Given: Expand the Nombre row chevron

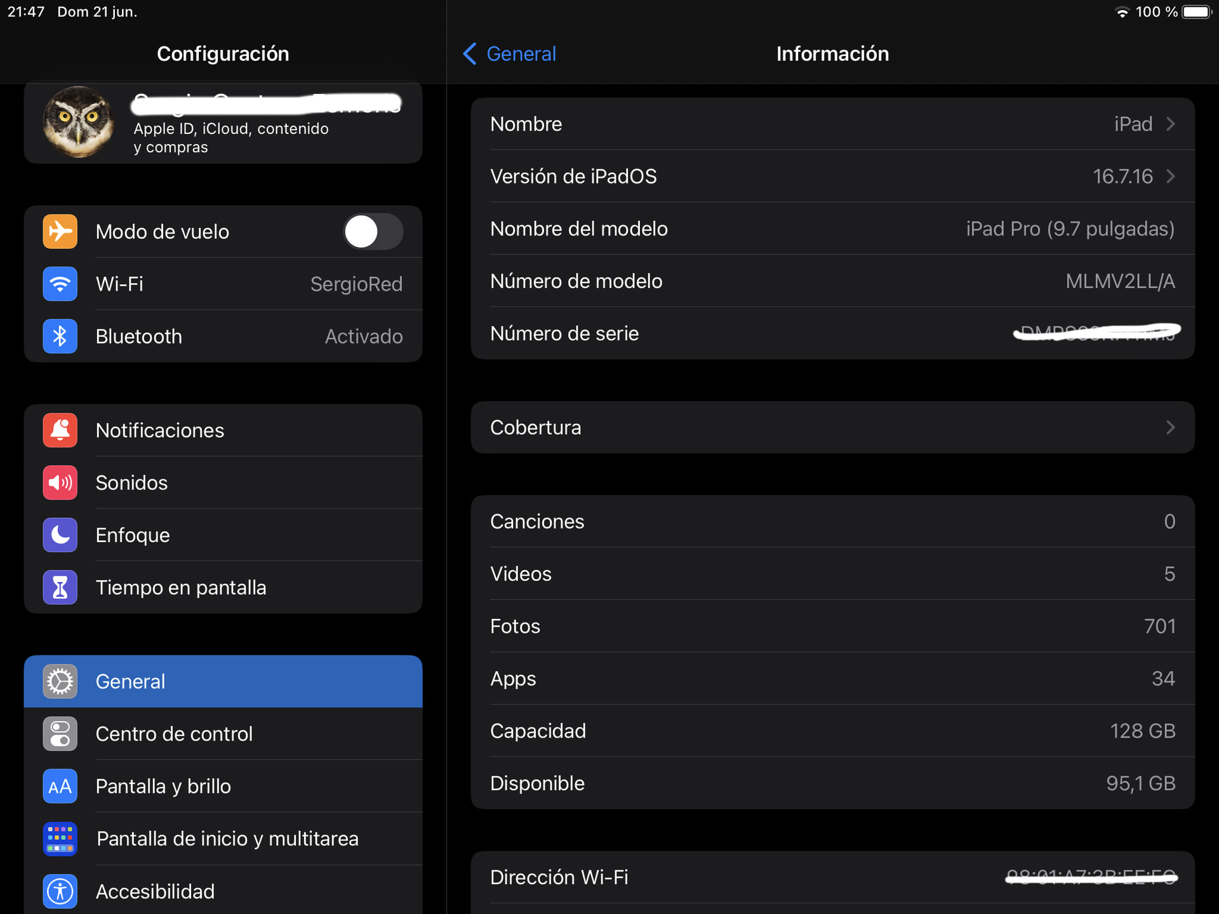Looking at the screenshot, I should (x=1171, y=124).
